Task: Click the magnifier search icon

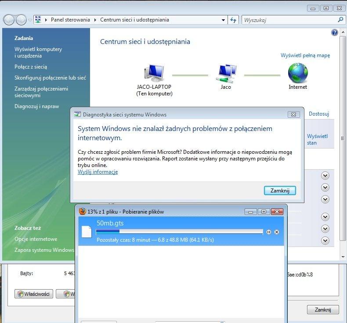Action: point(340,20)
